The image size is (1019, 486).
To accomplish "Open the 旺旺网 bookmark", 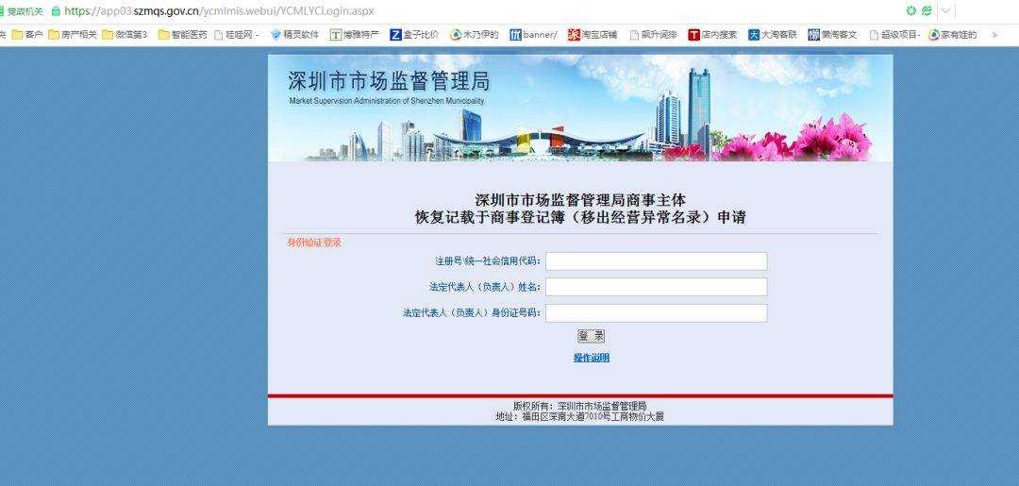I will [x=236, y=35].
